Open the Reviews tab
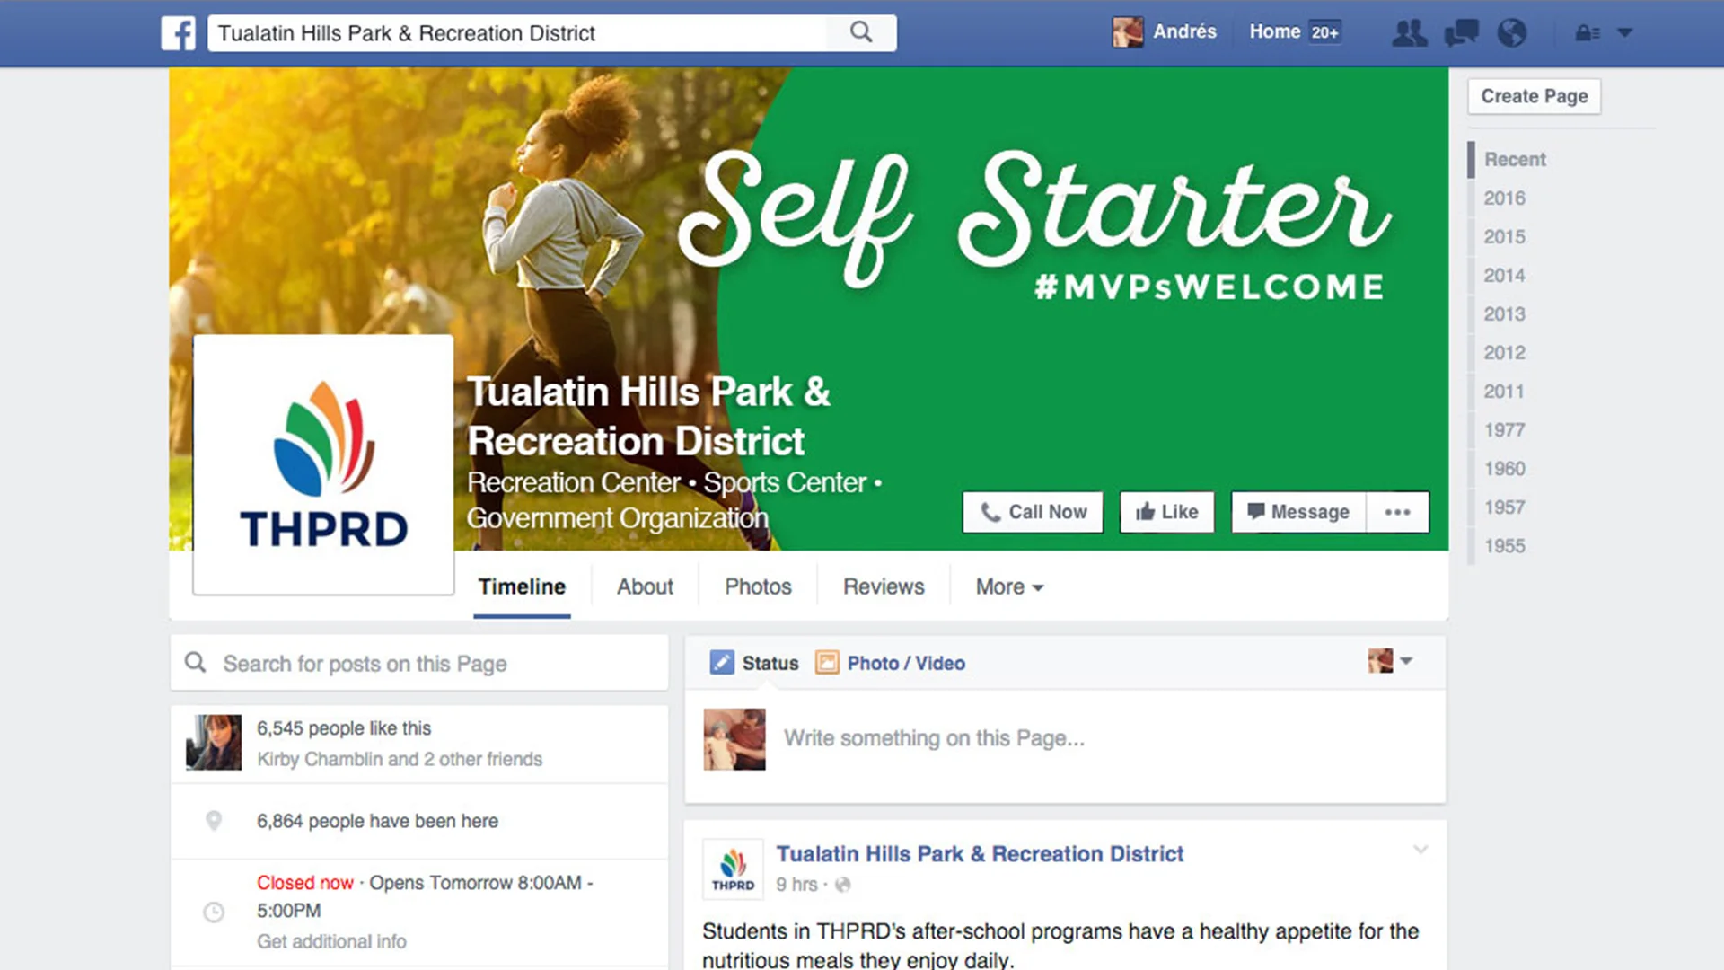Screen dimensions: 1724x970 click(x=884, y=586)
